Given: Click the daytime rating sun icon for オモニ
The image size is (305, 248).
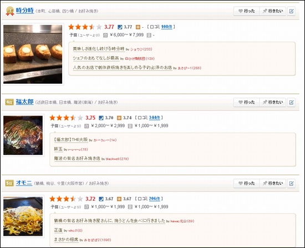Looking at the screenshot, I should click(x=119, y=199).
